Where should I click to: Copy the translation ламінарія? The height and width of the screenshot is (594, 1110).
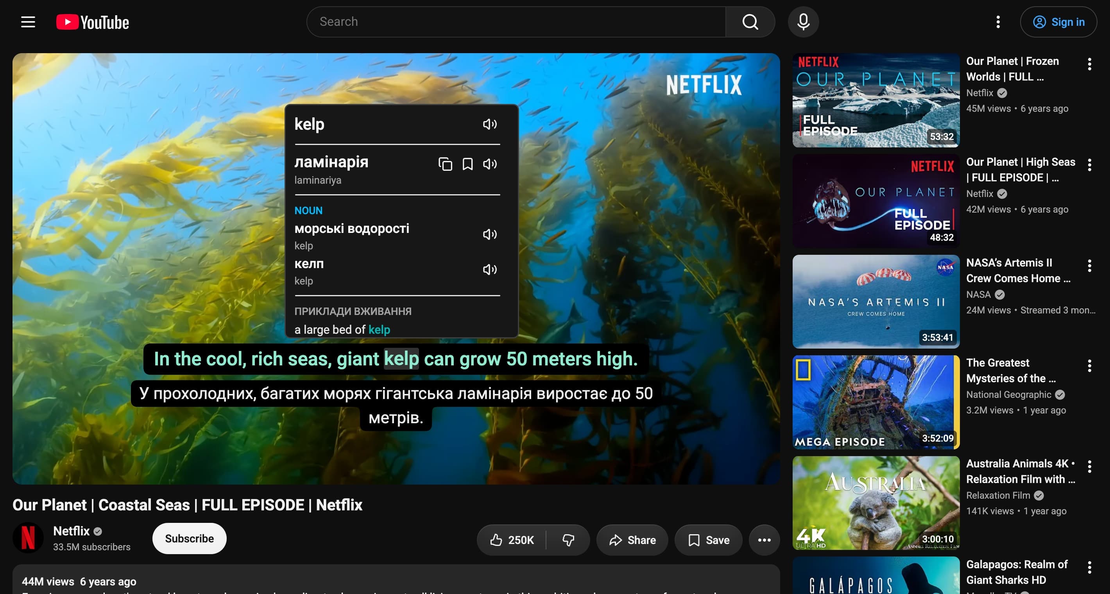(445, 164)
